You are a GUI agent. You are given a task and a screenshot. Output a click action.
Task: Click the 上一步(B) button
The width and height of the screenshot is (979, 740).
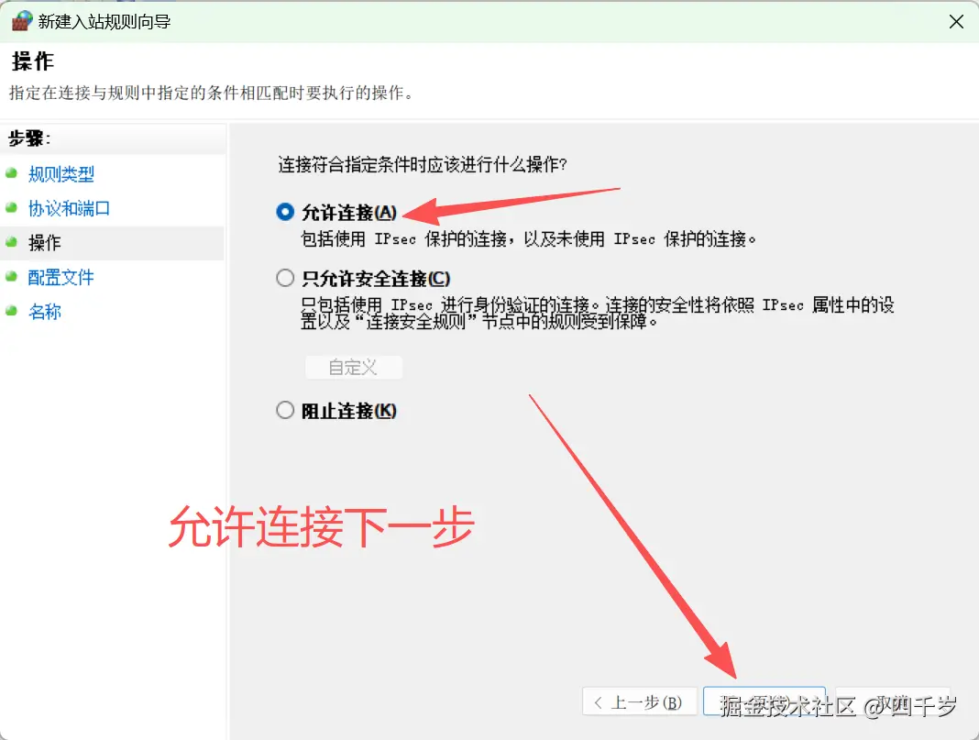tap(640, 701)
